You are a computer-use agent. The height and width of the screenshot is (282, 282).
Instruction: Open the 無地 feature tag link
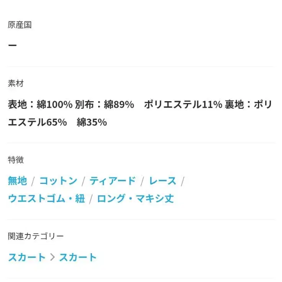(x=18, y=180)
